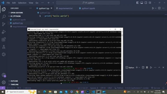
Task: Split the terminal panel
Action: [143, 67]
